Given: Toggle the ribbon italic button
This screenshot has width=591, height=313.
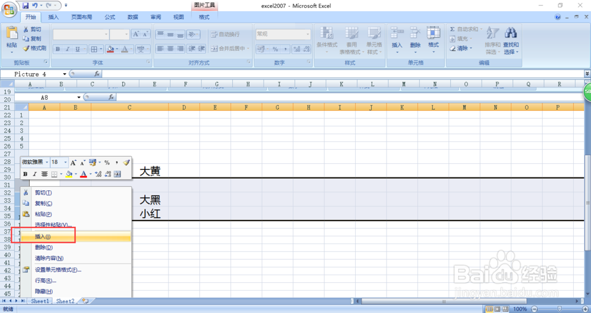Looking at the screenshot, I should [x=67, y=49].
